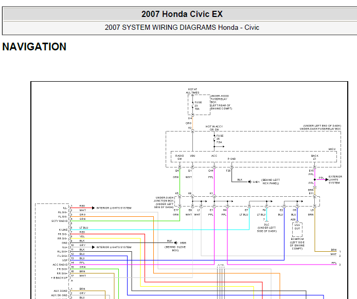The width and height of the screenshot is (357, 299).
Task: Click the G401 ground symbol
Action: point(250,181)
